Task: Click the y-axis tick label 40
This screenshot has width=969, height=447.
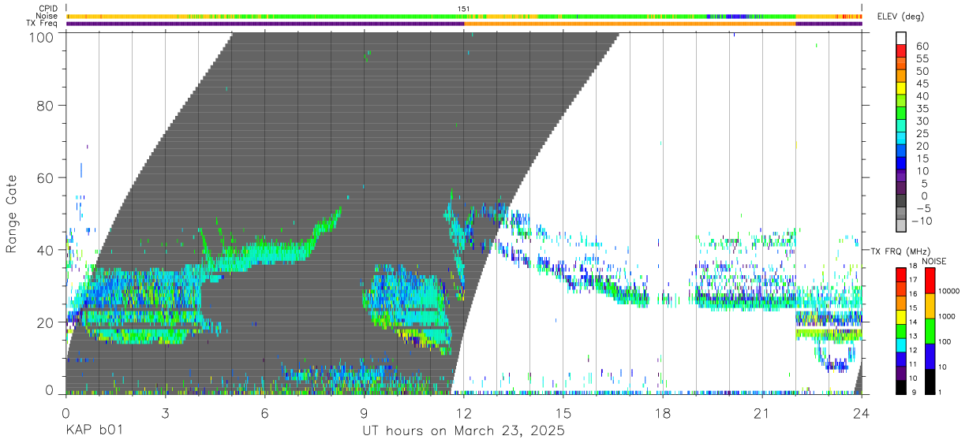Action: [46, 250]
